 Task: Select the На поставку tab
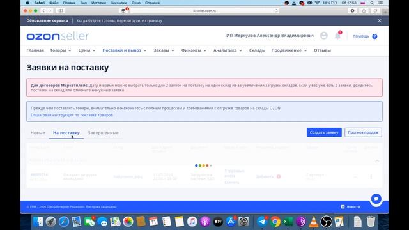[x=66, y=133]
